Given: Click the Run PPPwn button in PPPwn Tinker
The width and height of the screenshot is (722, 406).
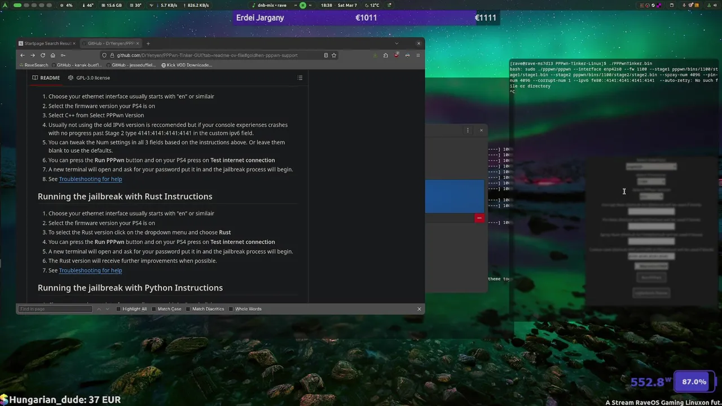Looking at the screenshot, I should point(651,277).
